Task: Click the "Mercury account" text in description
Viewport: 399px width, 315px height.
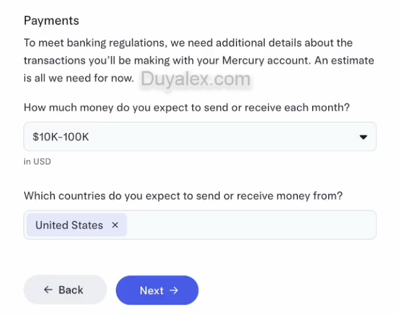Action: pos(277,60)
